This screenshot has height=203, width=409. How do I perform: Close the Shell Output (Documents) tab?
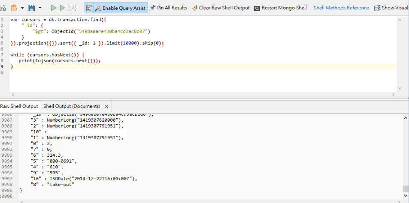pos(106,106)
